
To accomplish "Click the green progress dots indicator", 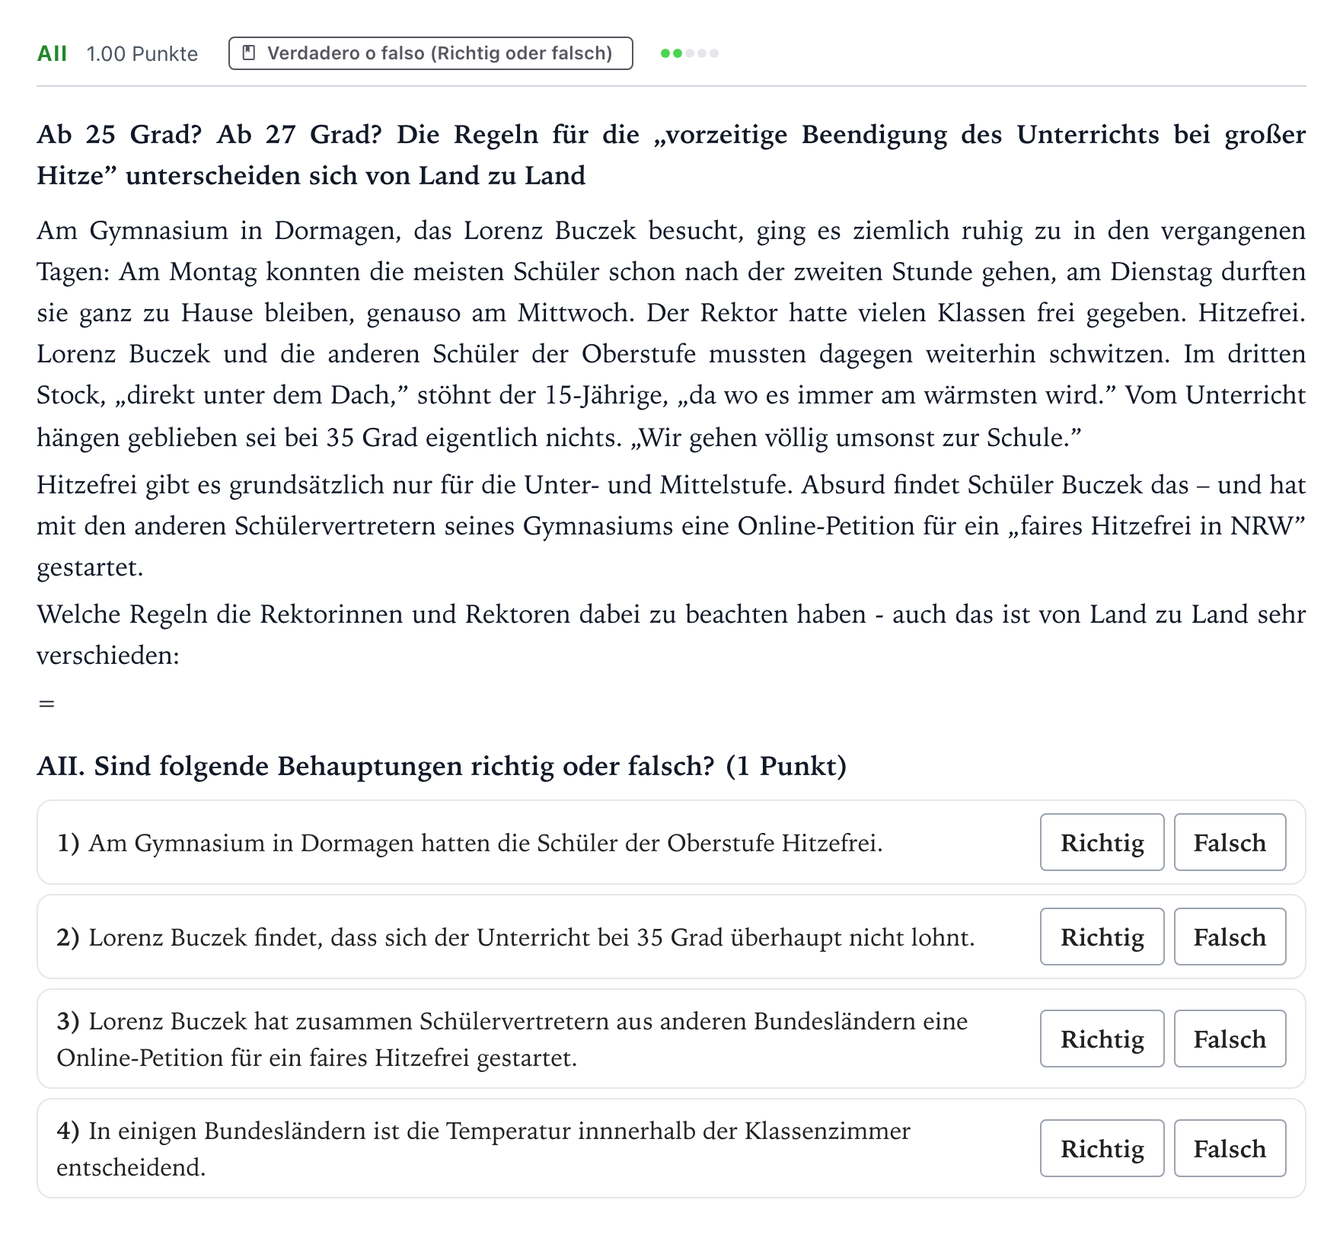I will (690, 53).
